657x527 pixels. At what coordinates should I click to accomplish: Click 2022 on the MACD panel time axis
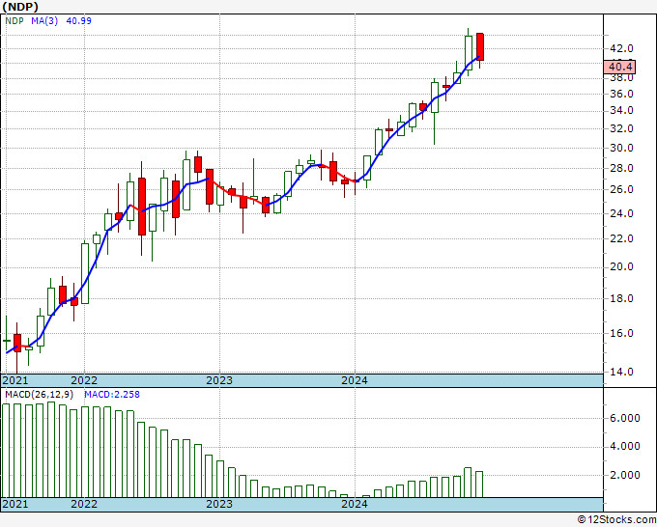[x=84, y=504]
